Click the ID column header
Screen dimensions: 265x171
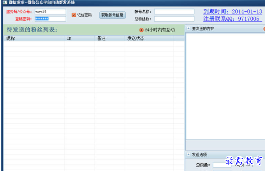(79, 38)
